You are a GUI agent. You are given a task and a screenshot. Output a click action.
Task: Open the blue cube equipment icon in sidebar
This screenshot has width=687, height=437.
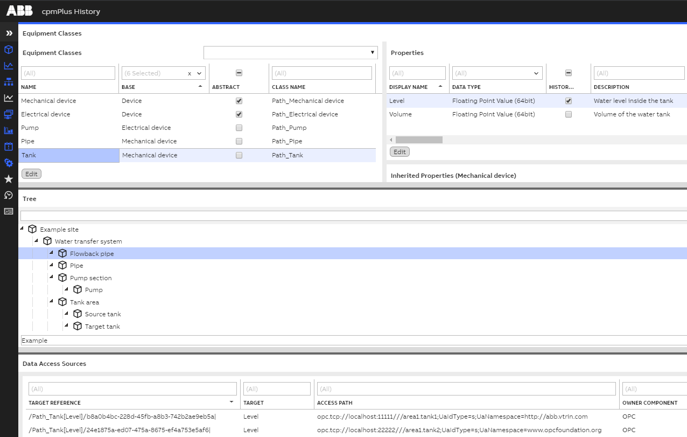tap(9, 50)
